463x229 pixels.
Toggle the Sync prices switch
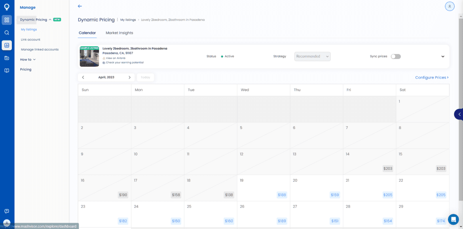point(395,57)
